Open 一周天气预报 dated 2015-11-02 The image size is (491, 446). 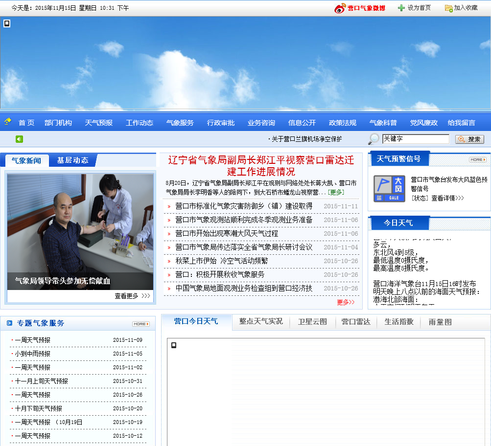click(x=33, y=367)
